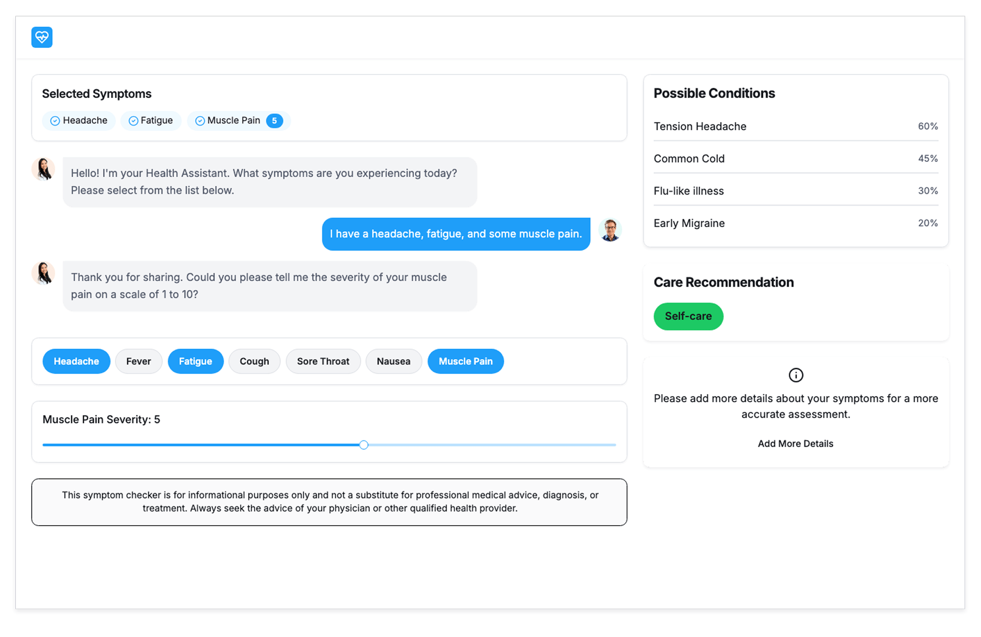Select the Sore Throat symptom

tap(323, 361)
